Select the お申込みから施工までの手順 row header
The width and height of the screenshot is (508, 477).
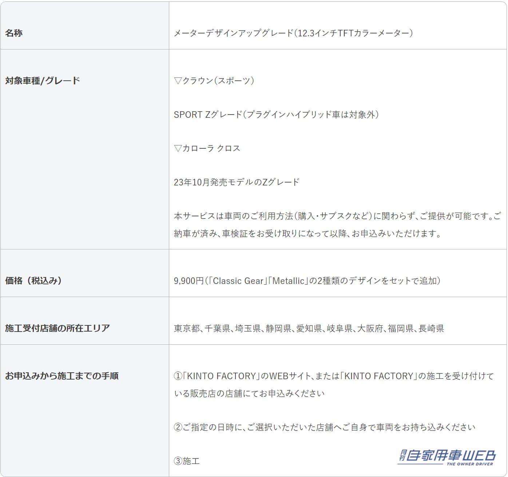point(62,376)
